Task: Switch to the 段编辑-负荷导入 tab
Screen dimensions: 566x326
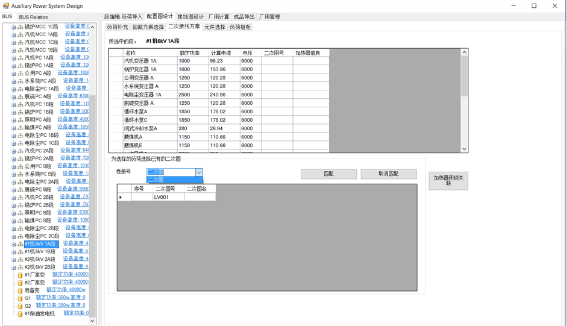Action: tap(124, 17)
